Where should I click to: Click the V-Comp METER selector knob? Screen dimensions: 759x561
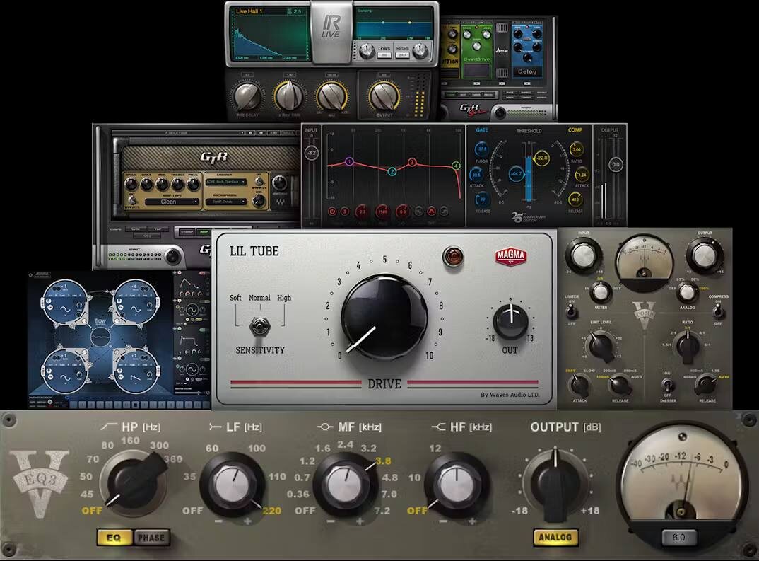pyautogui.click(x=601, y=292)
